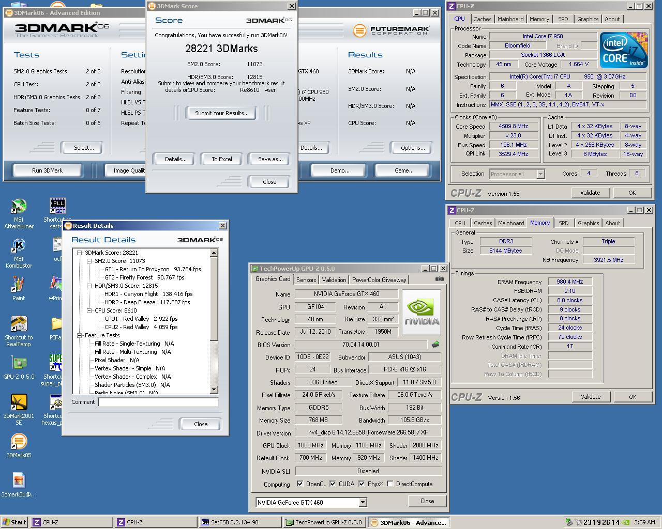Click Select button under Tests
This screenshot has width=662, height=529.
click(83, 148)
